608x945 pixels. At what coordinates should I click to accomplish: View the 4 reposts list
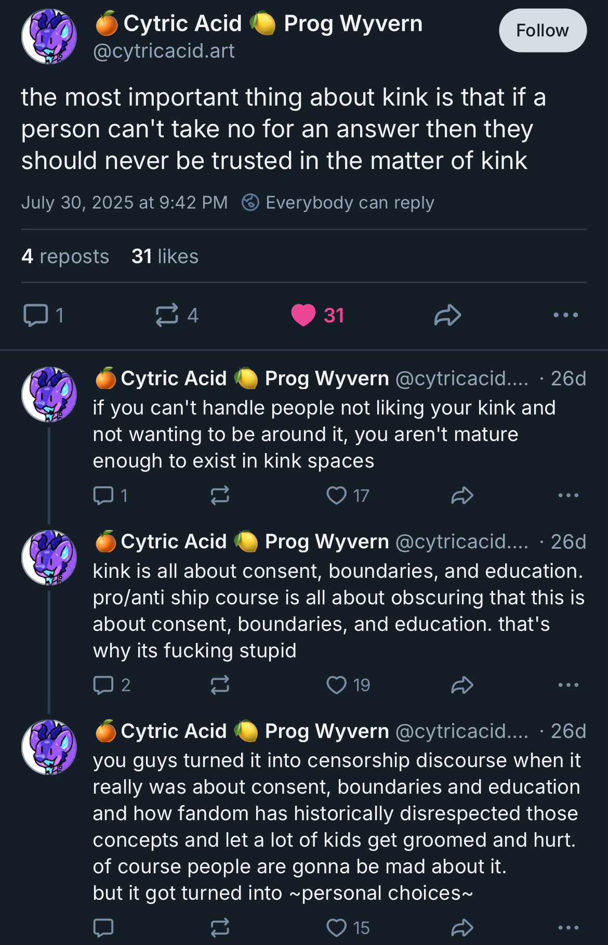pyautogui.click(x=65, y=256)
